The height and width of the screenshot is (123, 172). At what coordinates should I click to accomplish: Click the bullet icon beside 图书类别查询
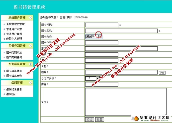[4, 57]
